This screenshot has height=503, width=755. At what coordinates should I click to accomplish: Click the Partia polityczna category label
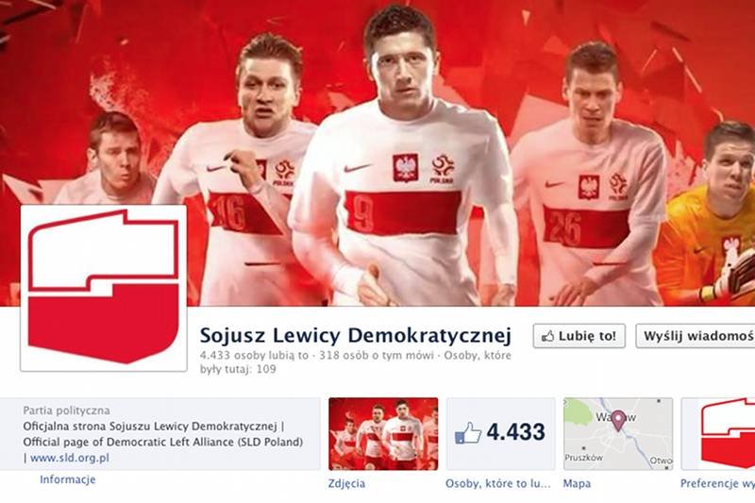pos(66,411)
